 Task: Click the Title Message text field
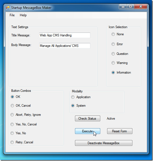[x=65, y=35]
